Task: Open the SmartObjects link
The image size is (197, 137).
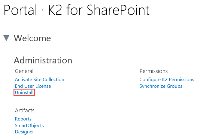Action: pos(29,126)
